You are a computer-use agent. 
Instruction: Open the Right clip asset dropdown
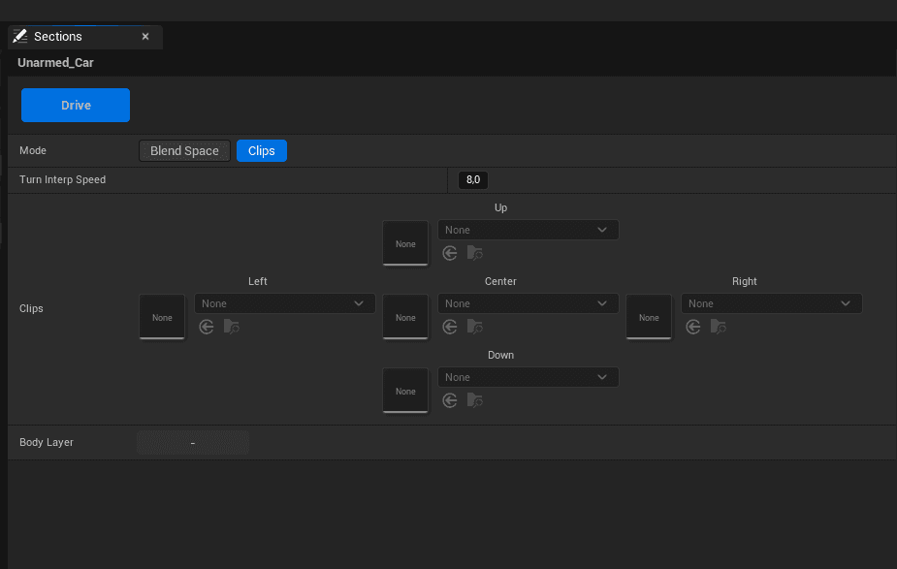[x=772, y=303]
